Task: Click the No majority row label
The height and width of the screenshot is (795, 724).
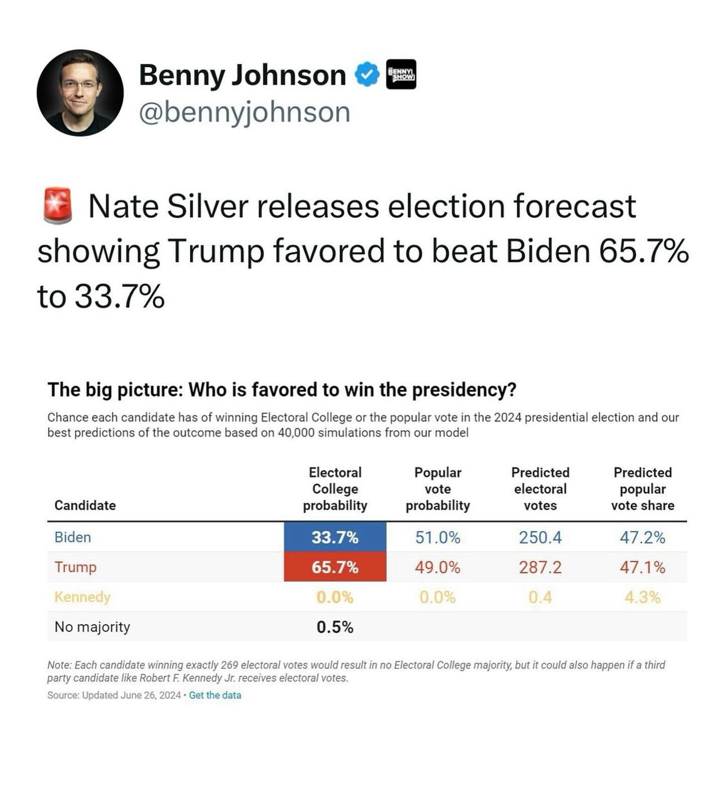Action: [92, 627]
